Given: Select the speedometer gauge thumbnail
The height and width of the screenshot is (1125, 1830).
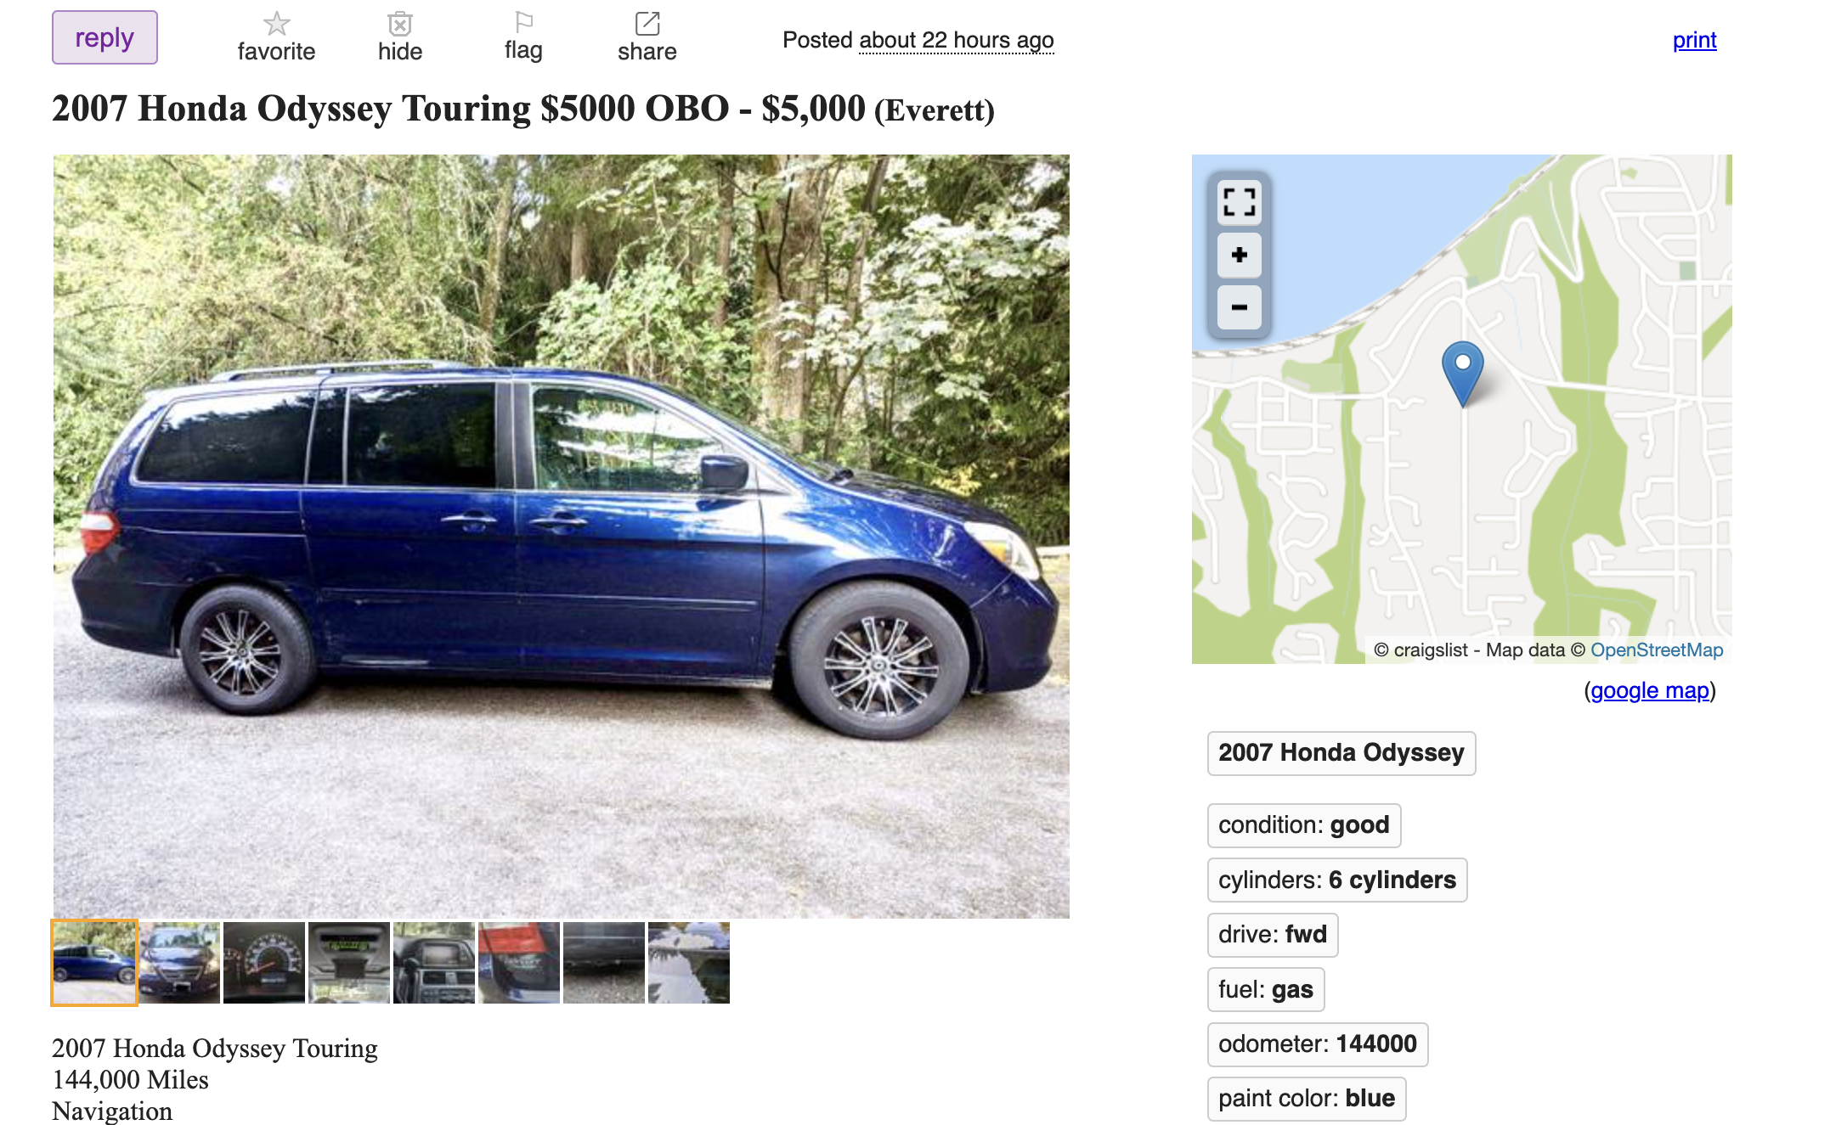Looking at the screenshot, I should coord(264,963).
